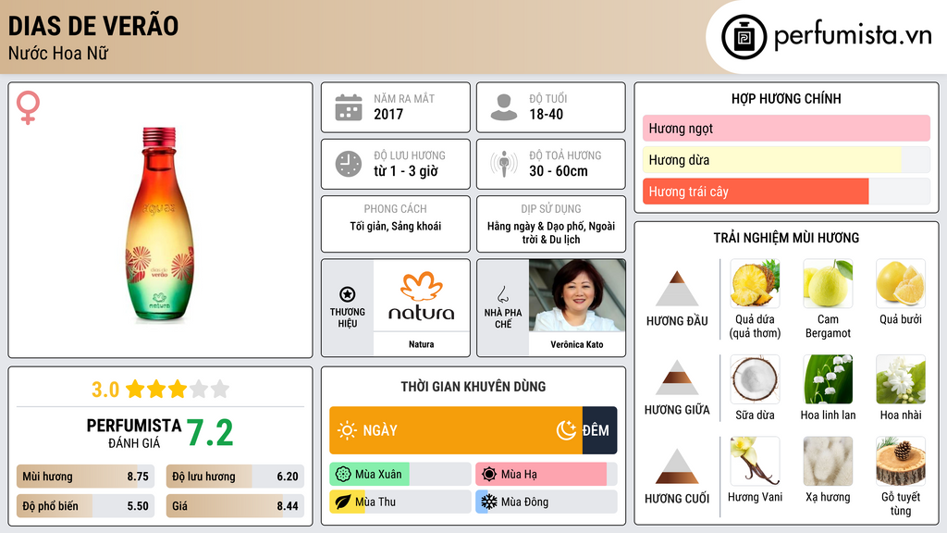Click the leaf icon for Mùa Thu

(x=343, y=502)
